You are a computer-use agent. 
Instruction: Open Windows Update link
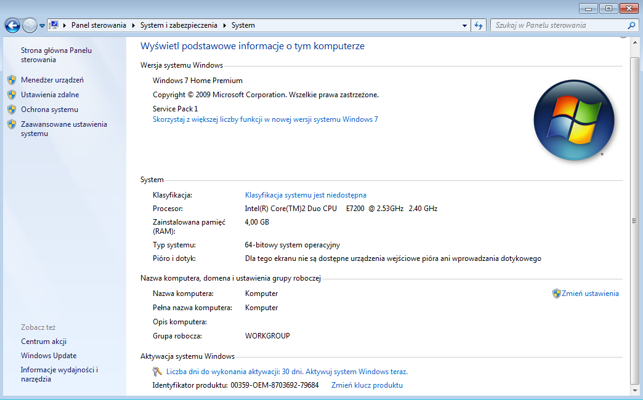[49, 356]
